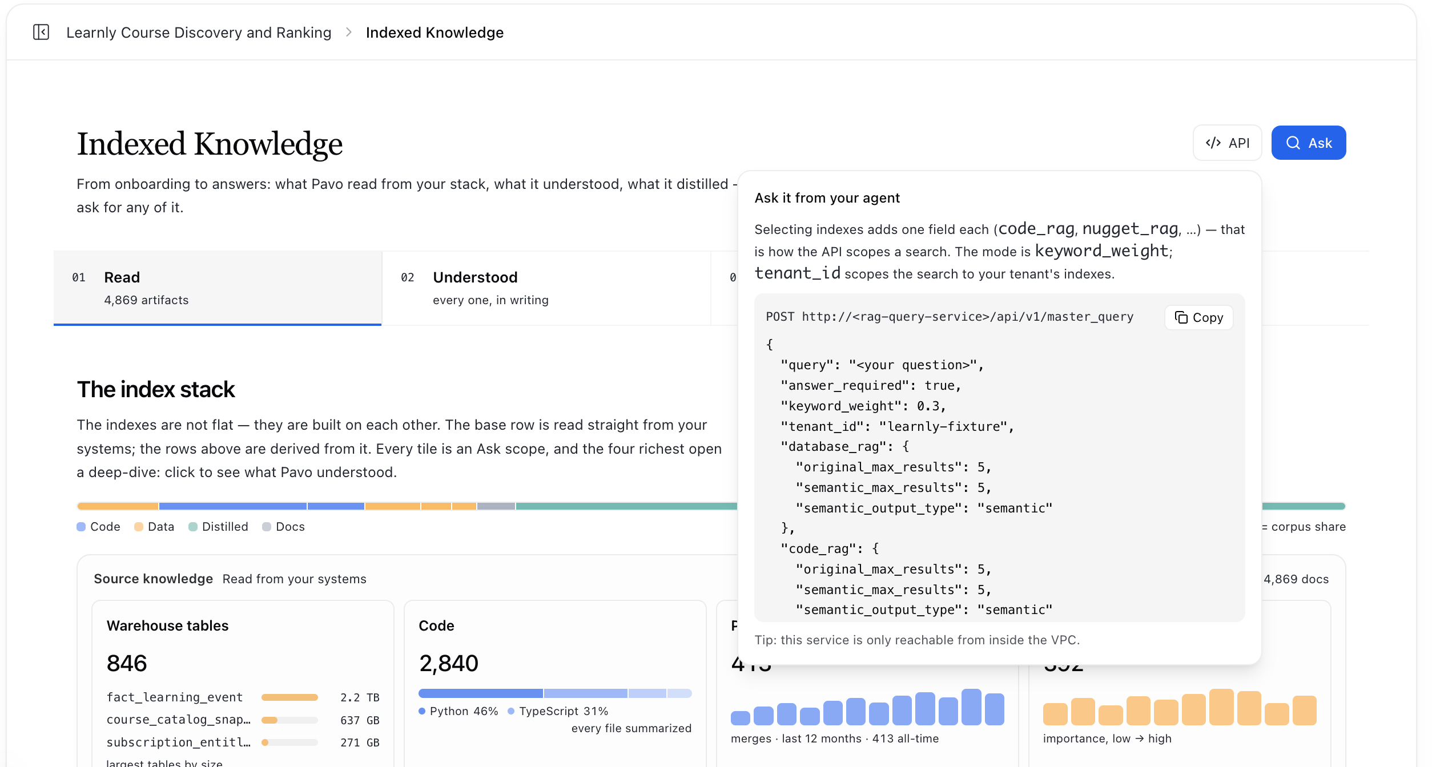The width and height of the screenshot is (1432, 767).
Task: Click the POST master_query endpoint line
Action: (950, 317)
